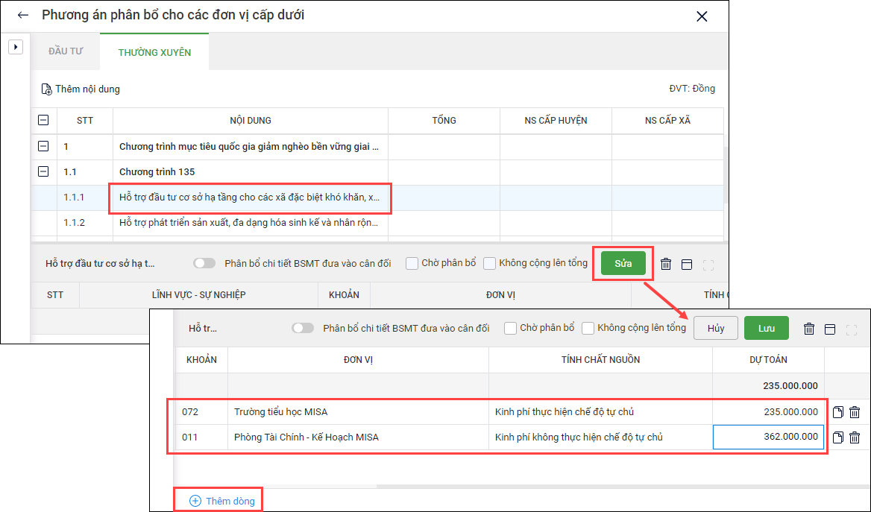Duplicate the Phòng Tài Chính - Kế Hoạch row
Viewport: 871px width, 512px height.
coord(838,437)
